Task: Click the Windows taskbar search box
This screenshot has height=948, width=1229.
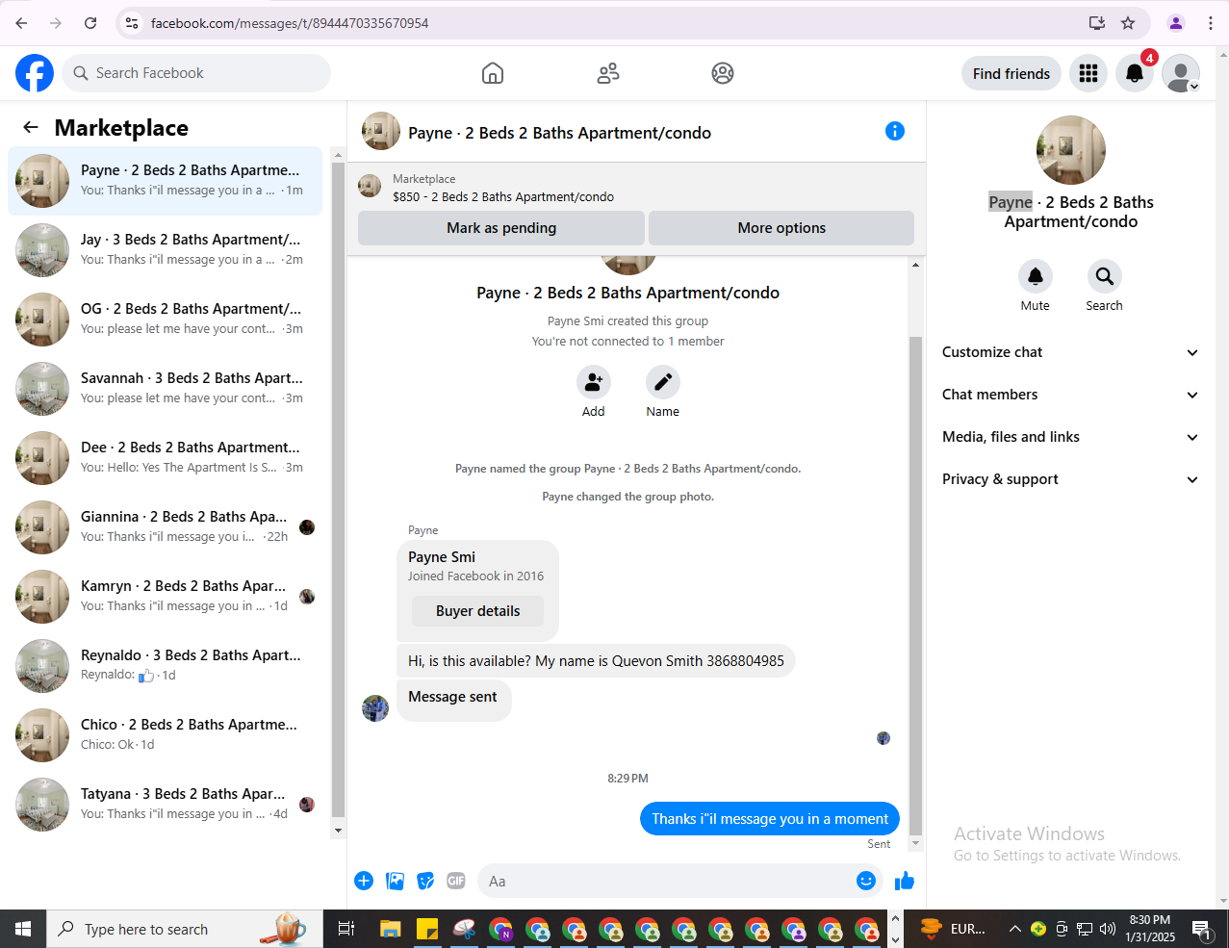Action: (x=183, y=929)
